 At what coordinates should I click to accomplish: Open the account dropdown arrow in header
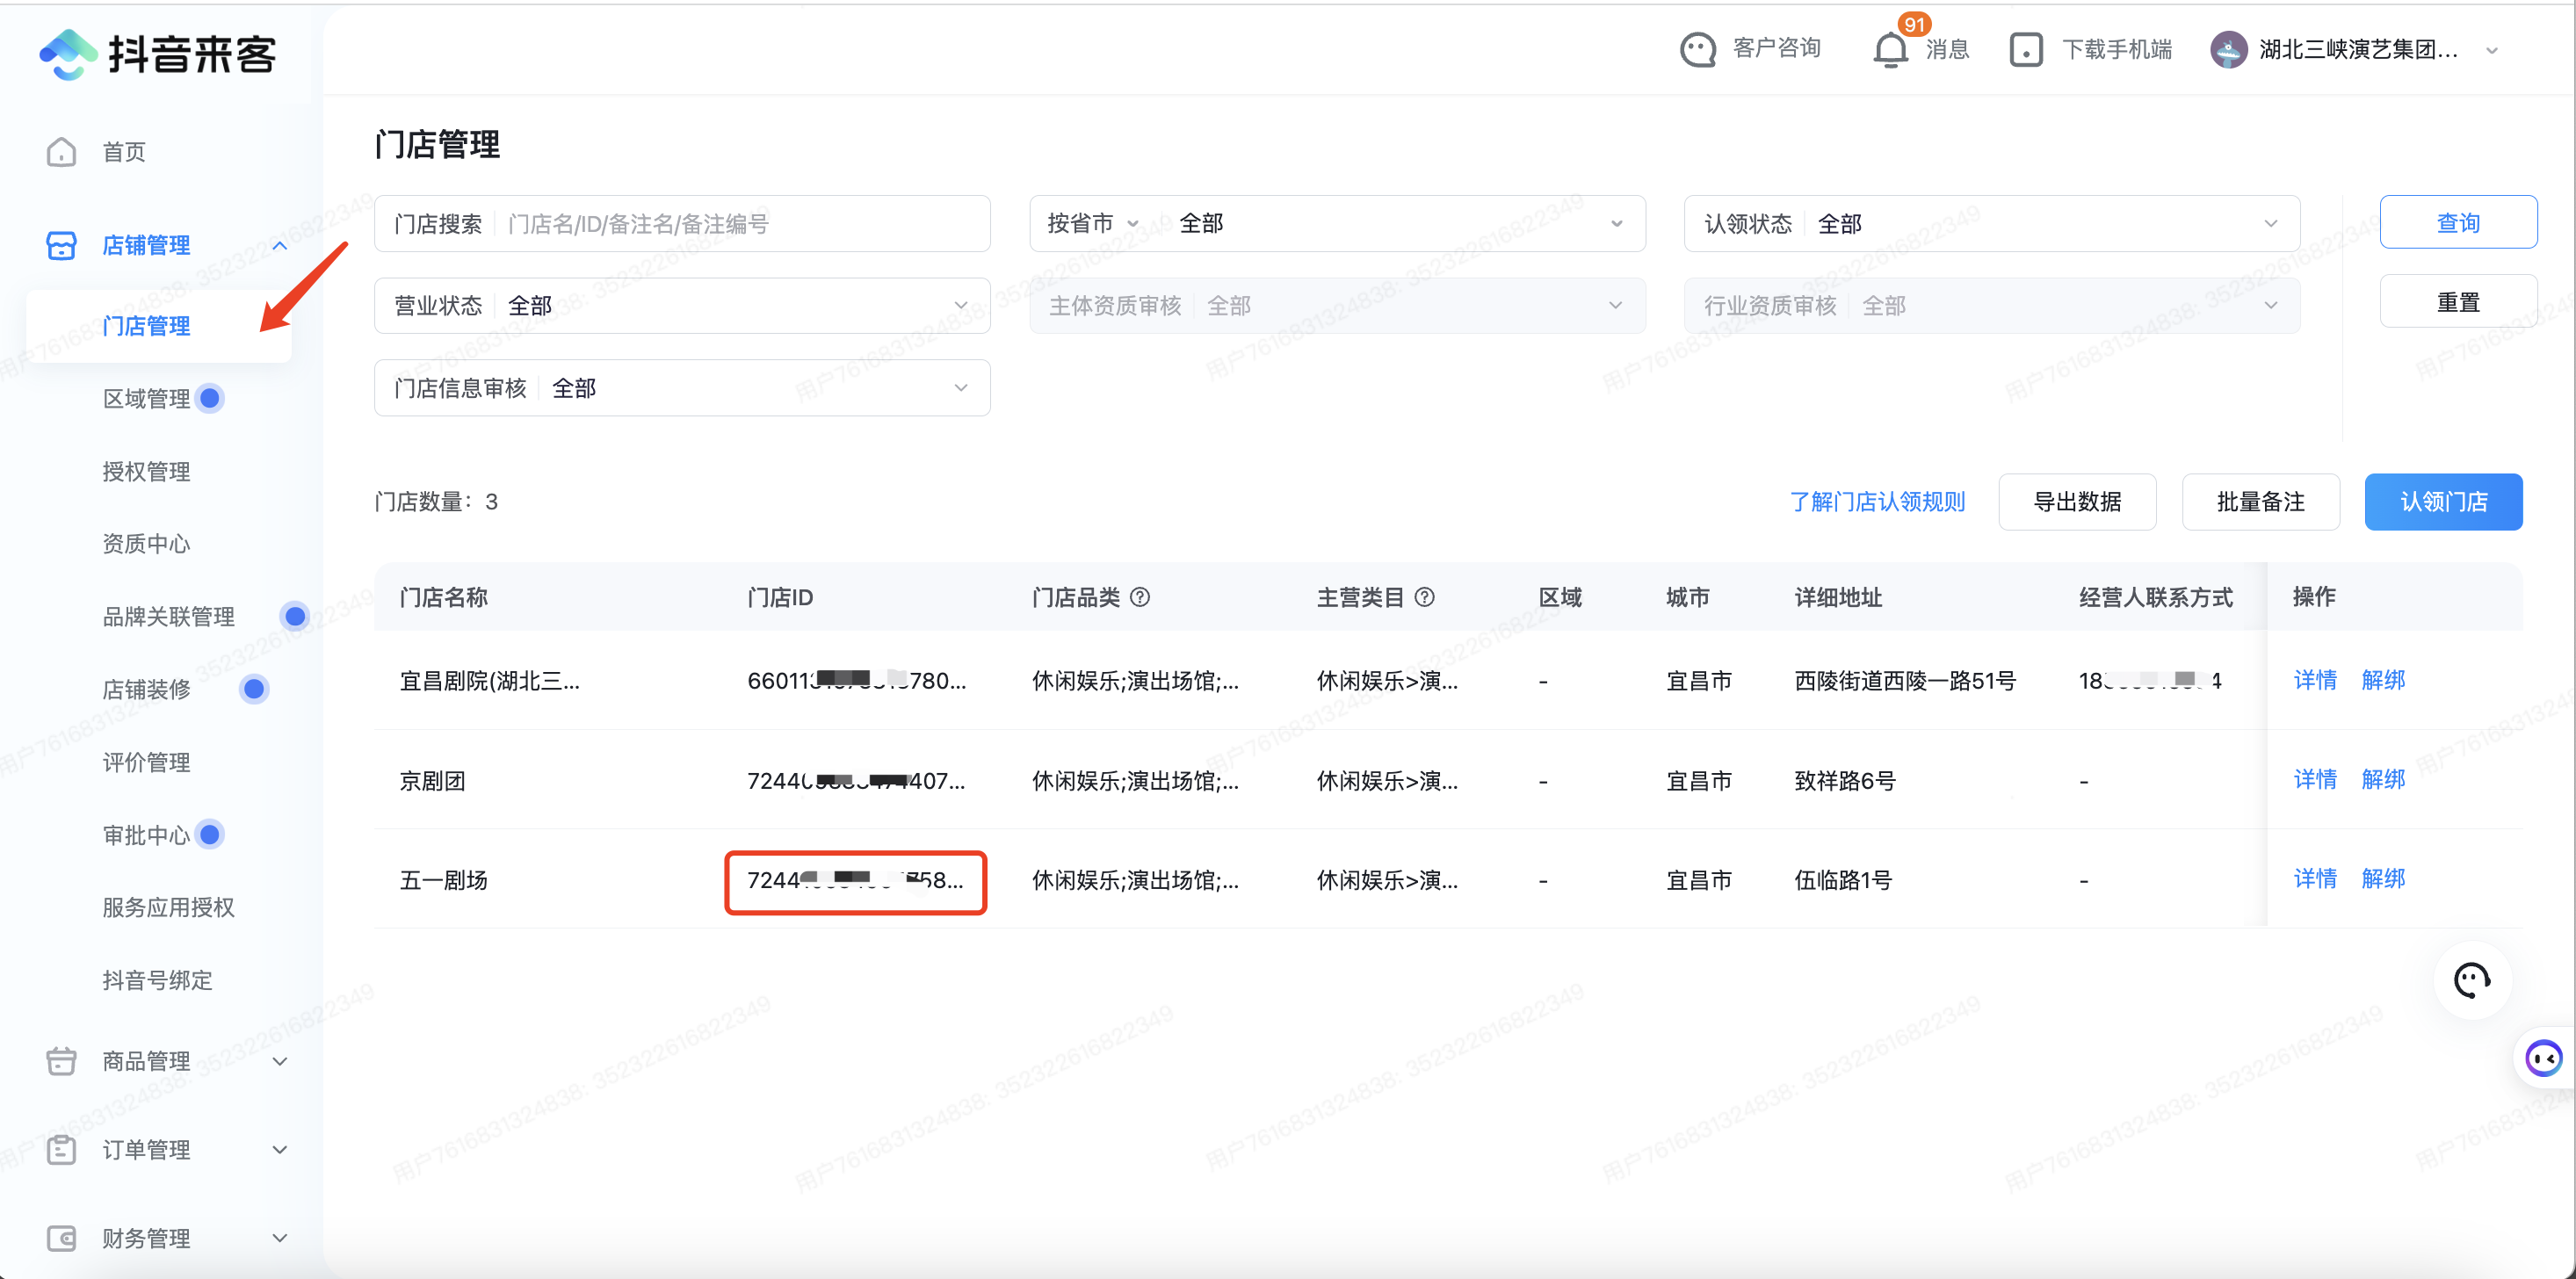[2491, 50]
